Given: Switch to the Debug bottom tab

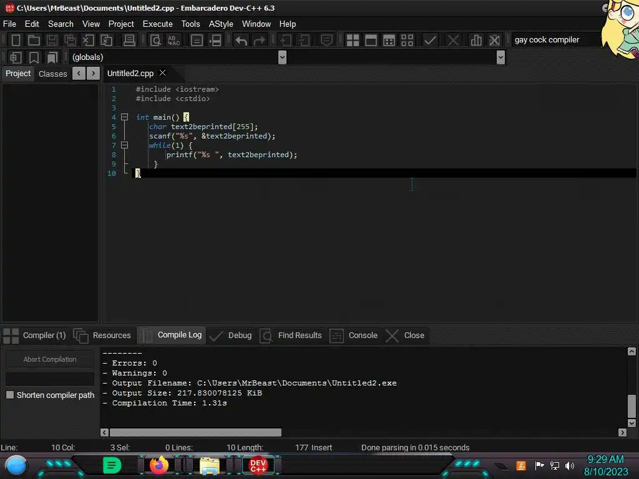Looking at the screenshot, I should pyautogui.click(x=231, y=336).
